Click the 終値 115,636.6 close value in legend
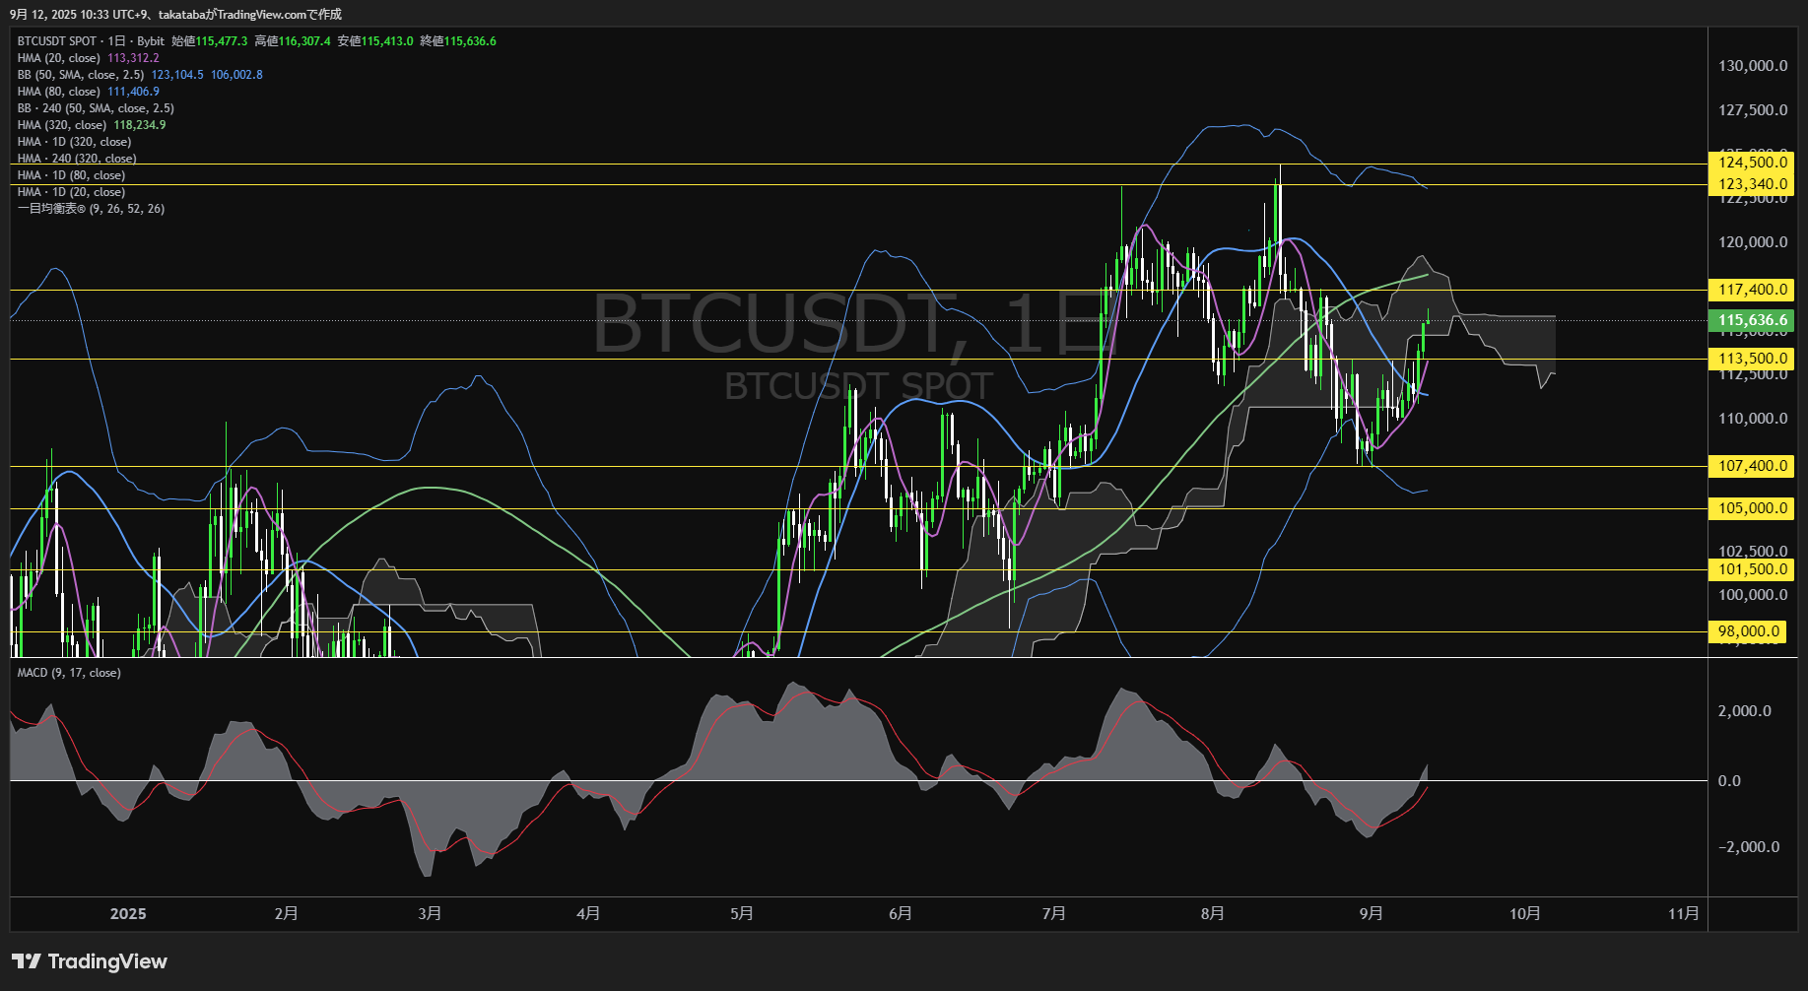The height and width of the screenshot is (991, 1808). tap(458, 41)
